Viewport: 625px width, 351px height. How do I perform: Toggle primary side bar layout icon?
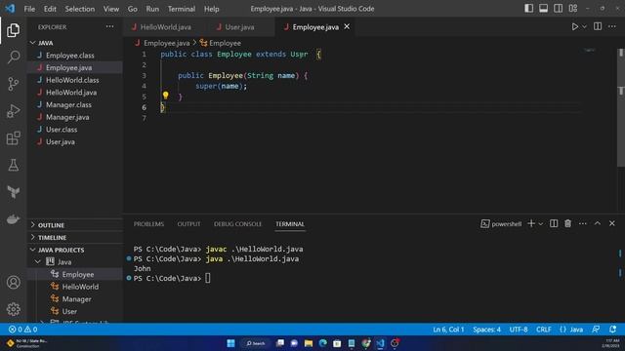pyautogui.click(x=528, y=9)
